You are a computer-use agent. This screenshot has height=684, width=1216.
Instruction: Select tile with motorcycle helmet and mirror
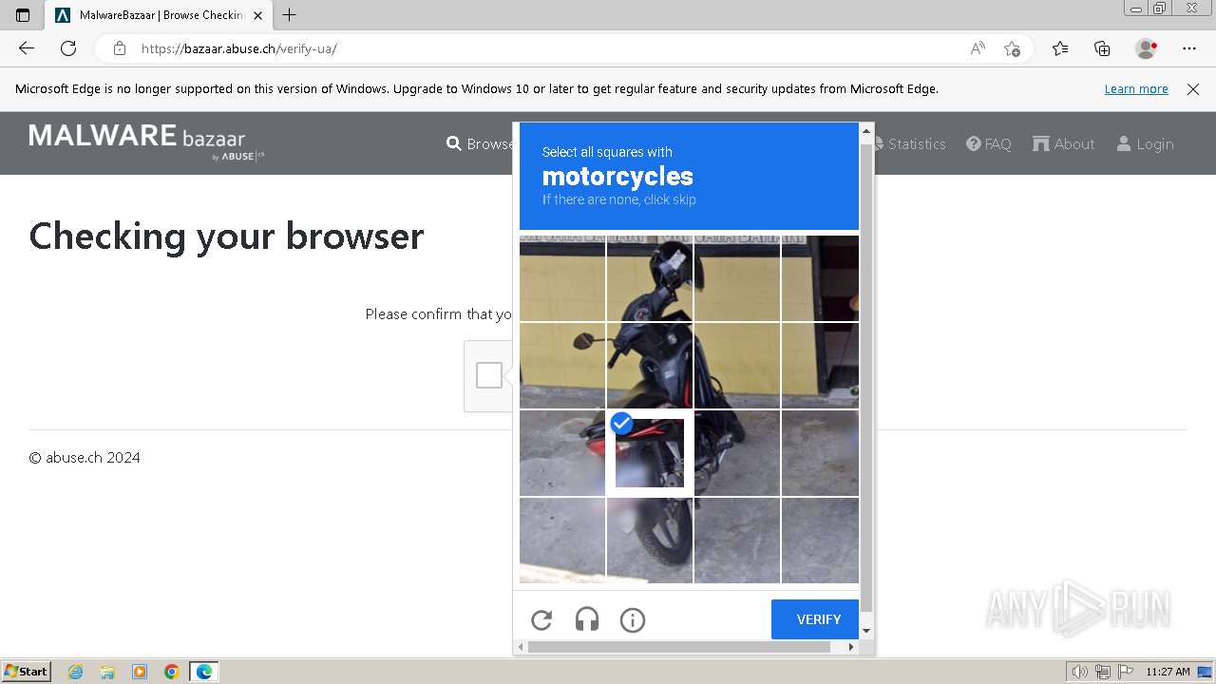[x=650, y=278]
